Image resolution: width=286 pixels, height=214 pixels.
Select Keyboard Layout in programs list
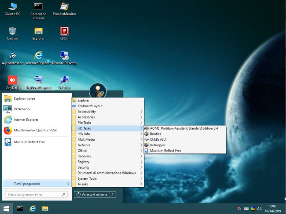tap(108, 106)
